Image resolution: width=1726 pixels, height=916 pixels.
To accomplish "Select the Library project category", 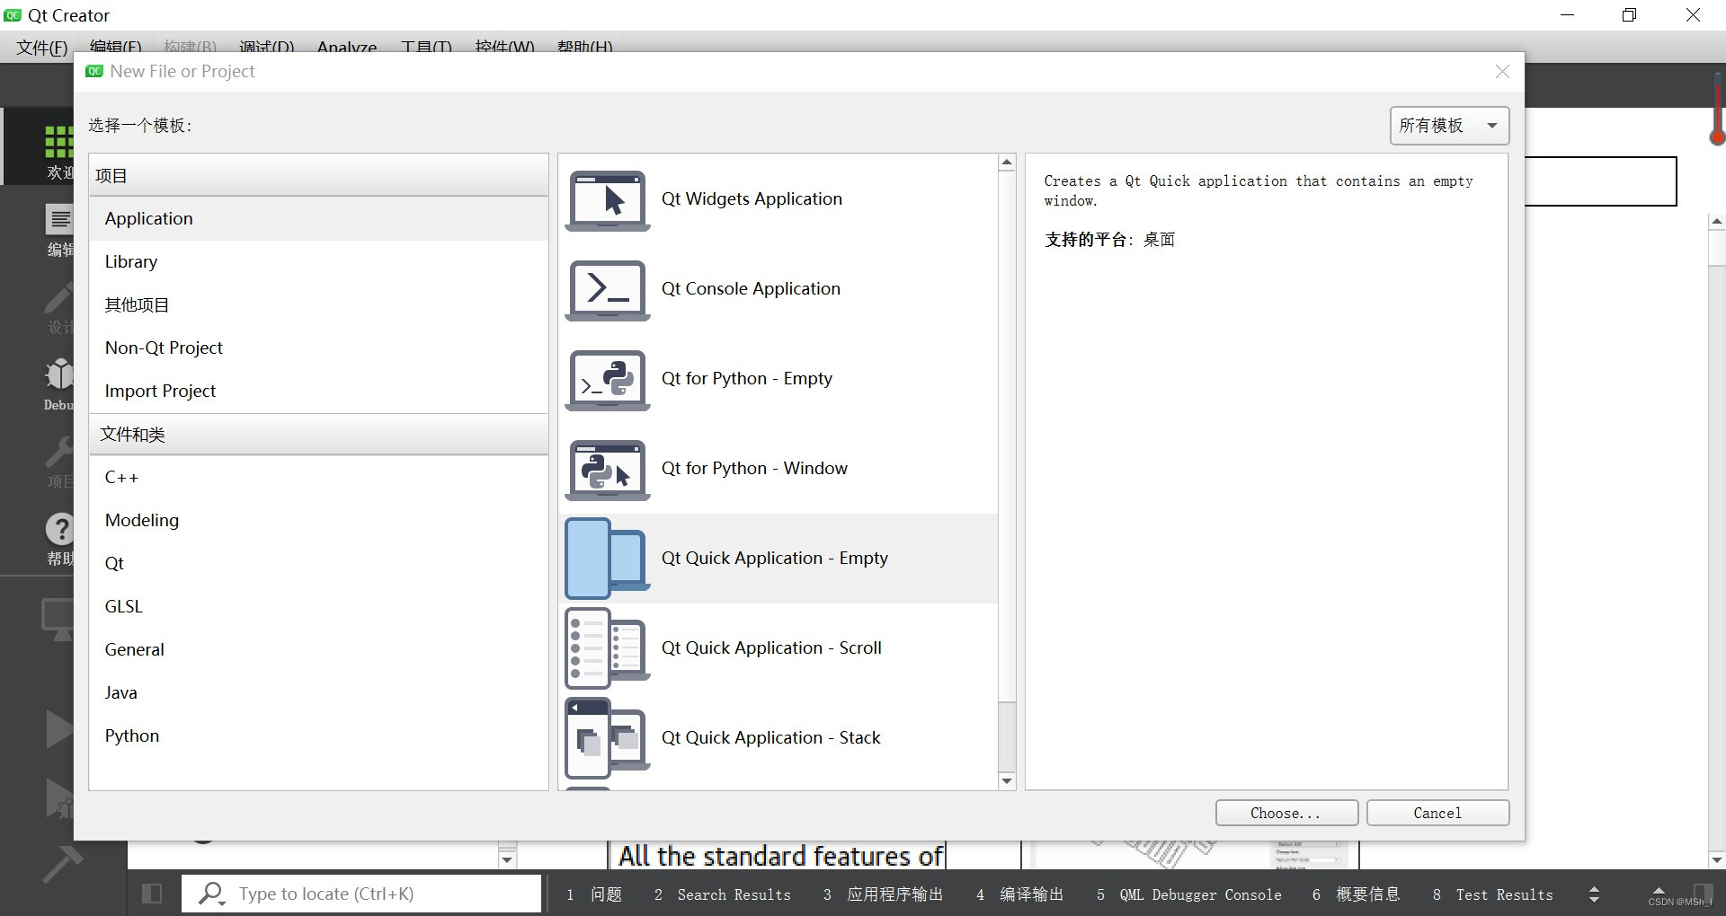I will [x=319, y=261].
